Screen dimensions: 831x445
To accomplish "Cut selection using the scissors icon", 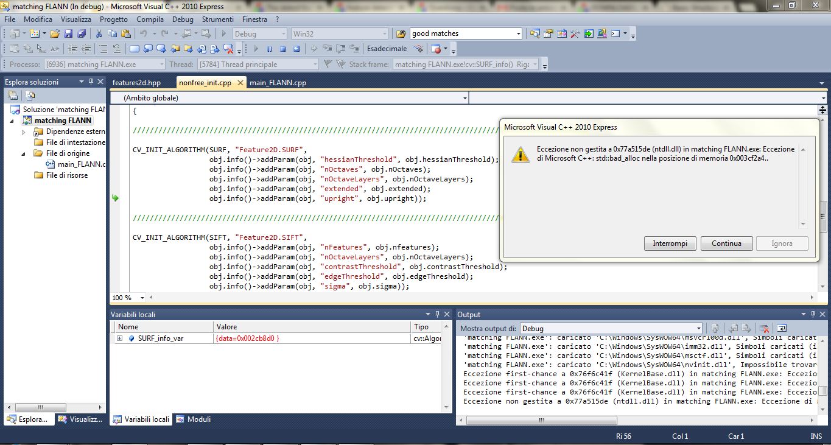I will (99, 33).
